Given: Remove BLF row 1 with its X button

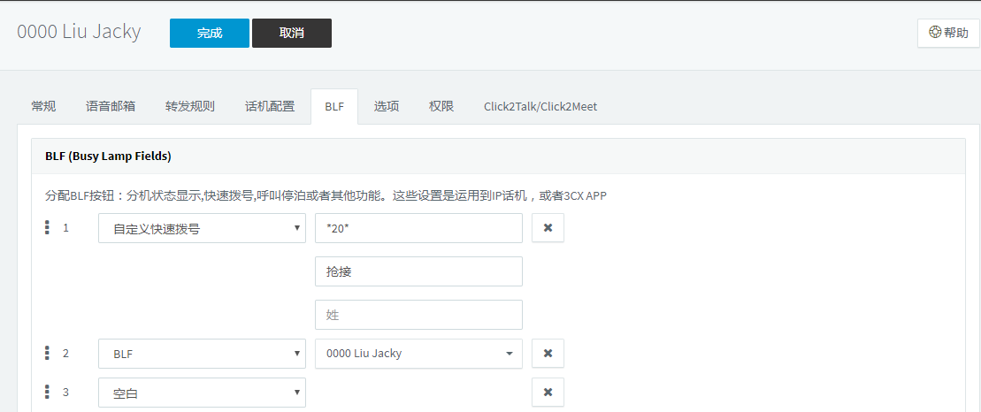Looking at the screenshot, I should (x=548, y=227).
